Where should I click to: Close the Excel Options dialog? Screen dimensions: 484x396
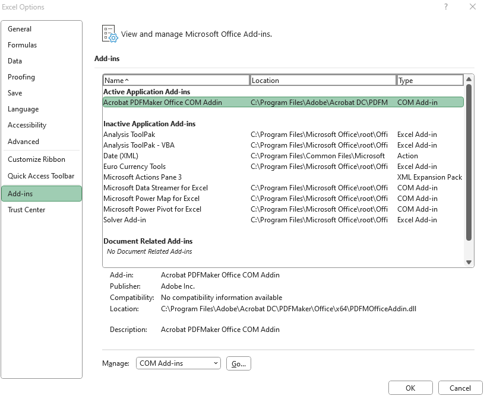[x=473, y=7]
